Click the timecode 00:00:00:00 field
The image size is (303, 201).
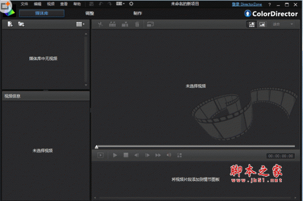[281, 156]
